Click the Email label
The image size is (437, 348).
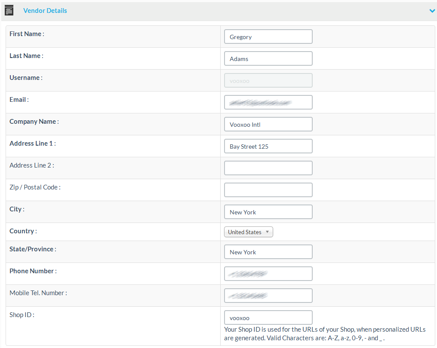[x=19, y=100]
